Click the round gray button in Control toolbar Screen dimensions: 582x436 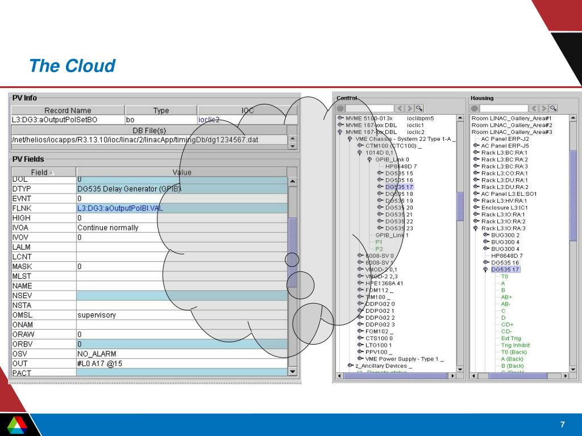pos(340,108)
